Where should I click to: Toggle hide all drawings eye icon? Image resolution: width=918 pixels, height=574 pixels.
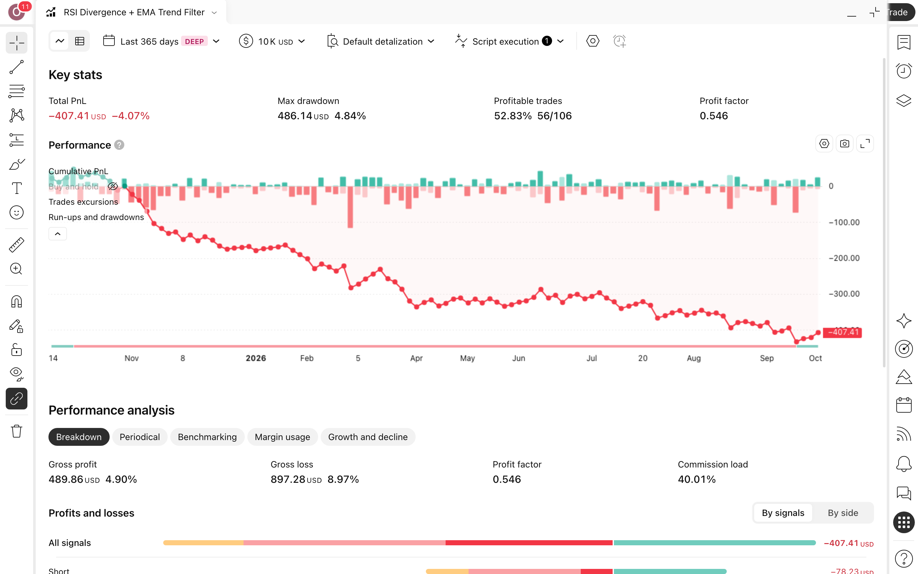(x=17, y=374)
